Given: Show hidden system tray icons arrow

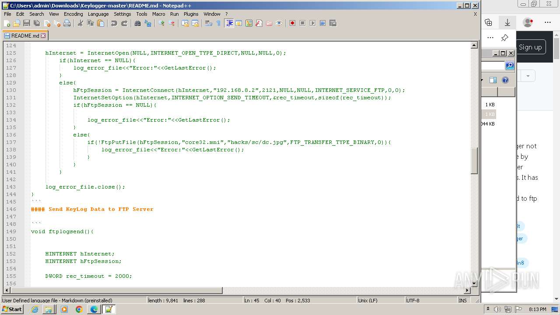Looking at the screenshot, I should pyautogui.click(x=489, y=309).
